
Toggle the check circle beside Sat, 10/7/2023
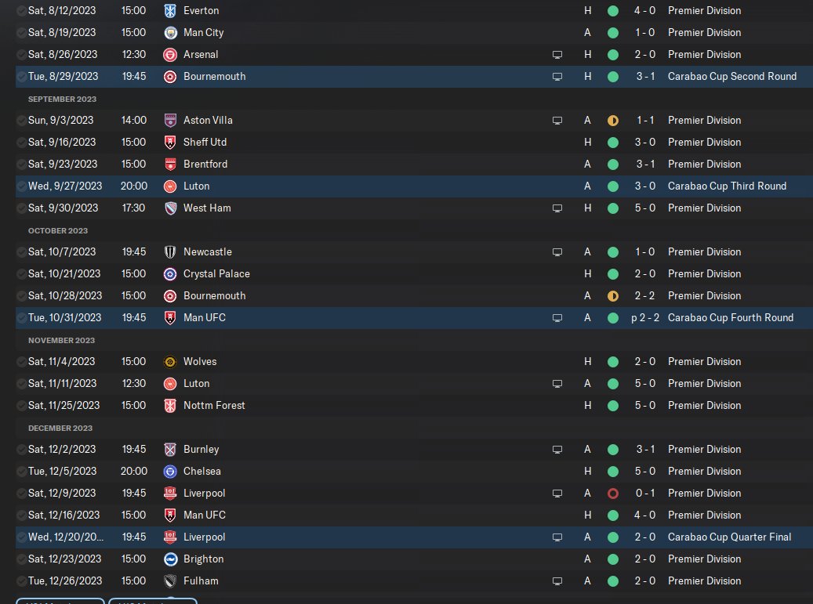pos(21,252)
